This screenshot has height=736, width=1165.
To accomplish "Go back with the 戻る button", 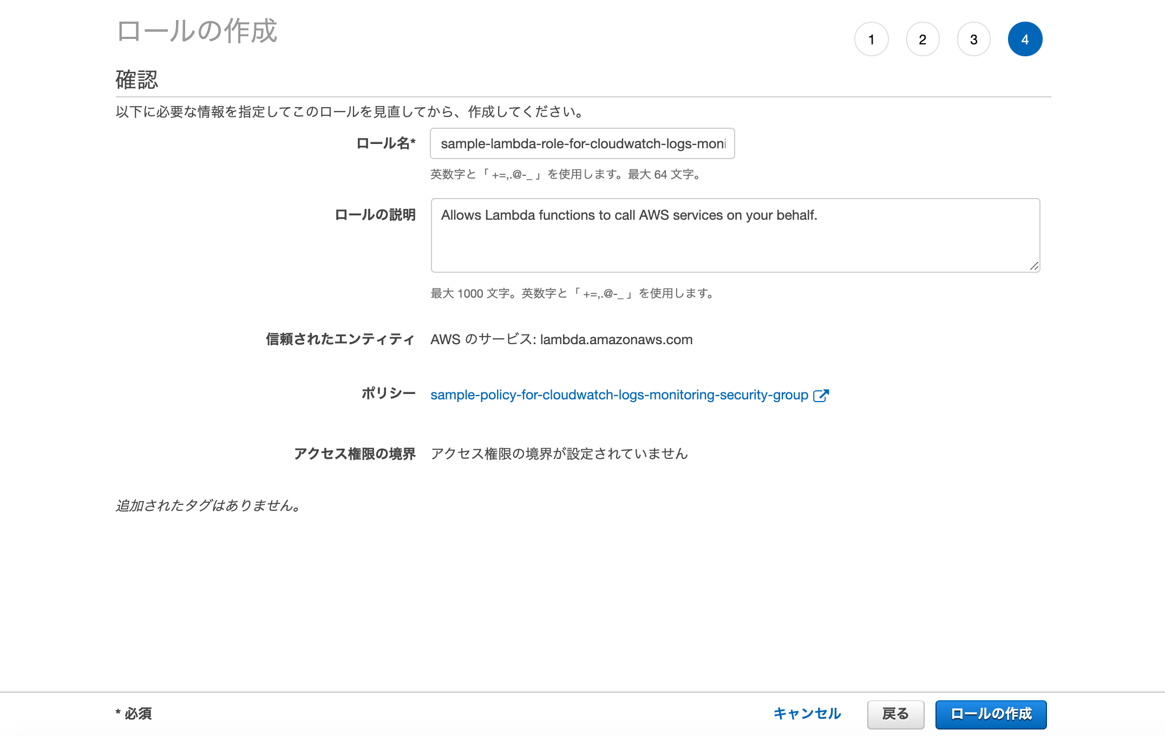I will pos(895,714).
